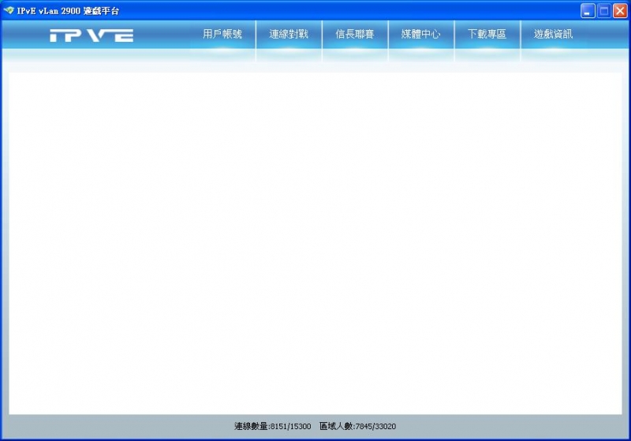Click the IPVE logo
Viewport: 631px width, 441px height.
[91, 36]
